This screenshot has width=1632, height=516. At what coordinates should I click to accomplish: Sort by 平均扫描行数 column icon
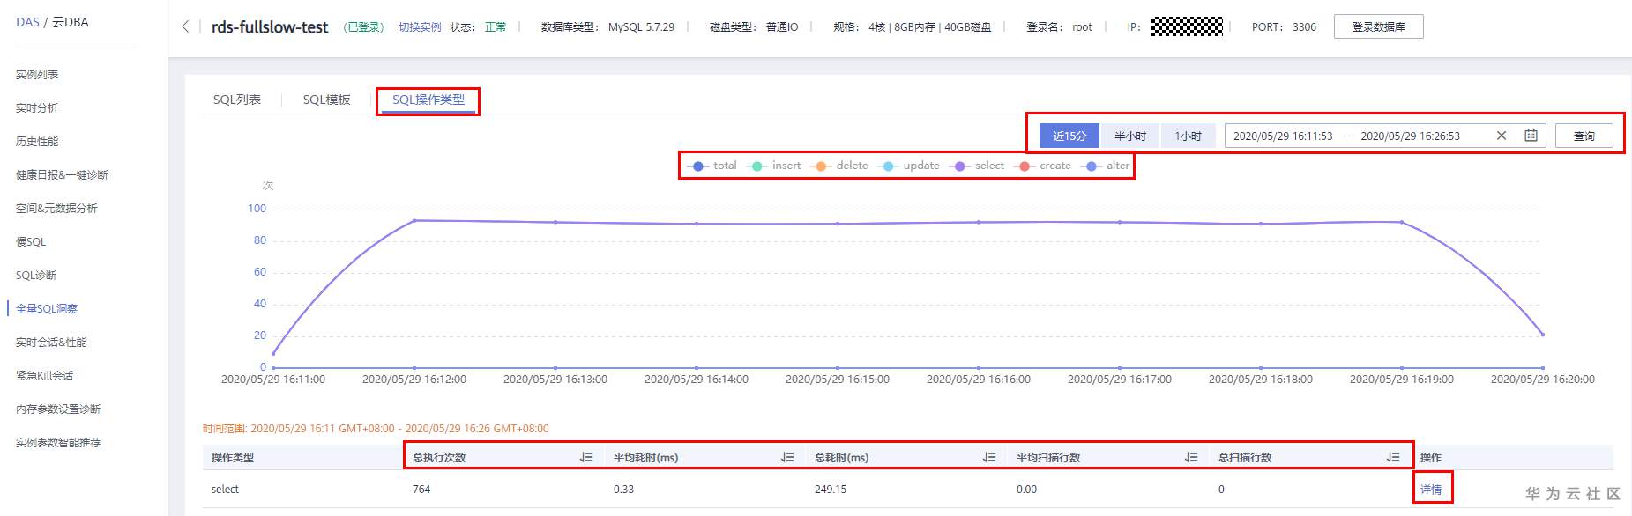point(1191,457)
